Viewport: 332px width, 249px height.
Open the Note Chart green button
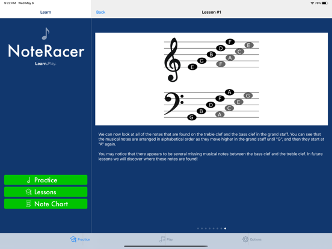click(x=46, y=204)
